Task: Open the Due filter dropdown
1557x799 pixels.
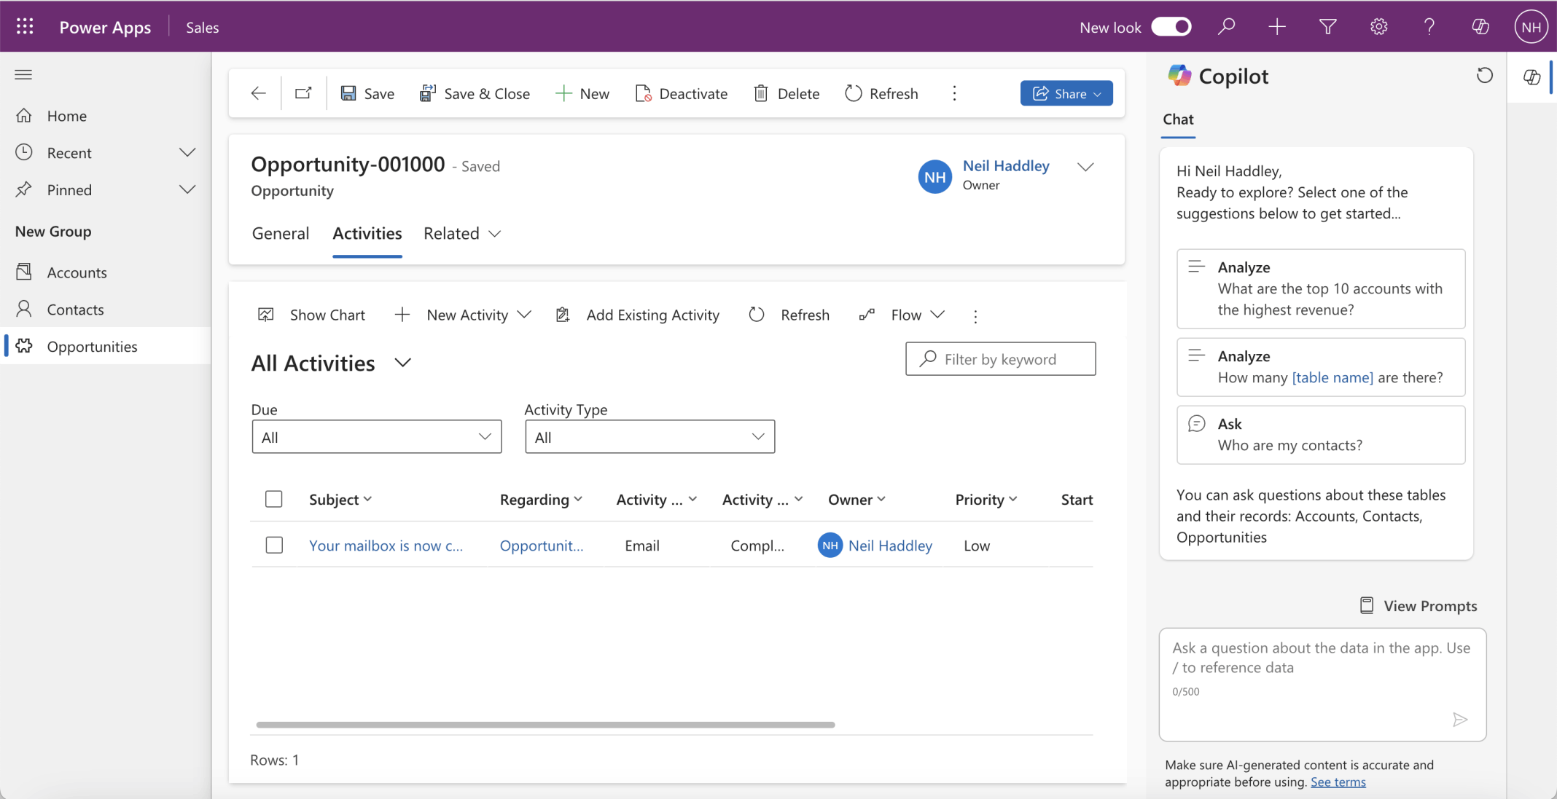Action: pos(376,436)
